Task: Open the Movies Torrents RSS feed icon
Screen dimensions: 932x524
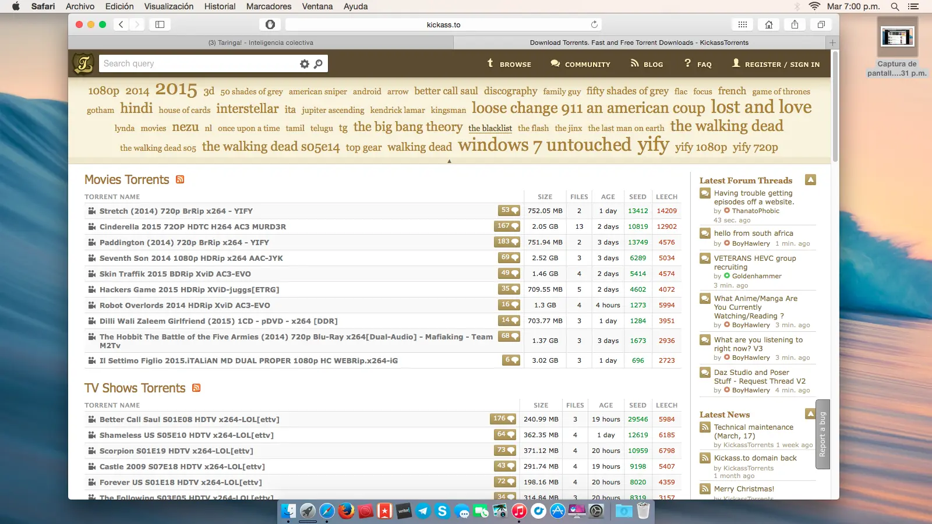Action: tap(180, 179)
